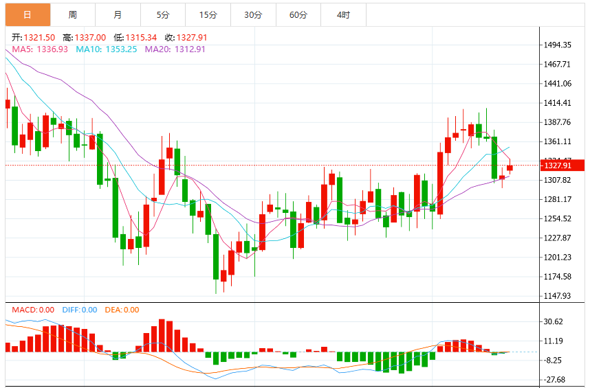The width and height of the screenshot is (590, 388).
Task: Click the 30.62 MACD axis label
Action: point(553,321)
